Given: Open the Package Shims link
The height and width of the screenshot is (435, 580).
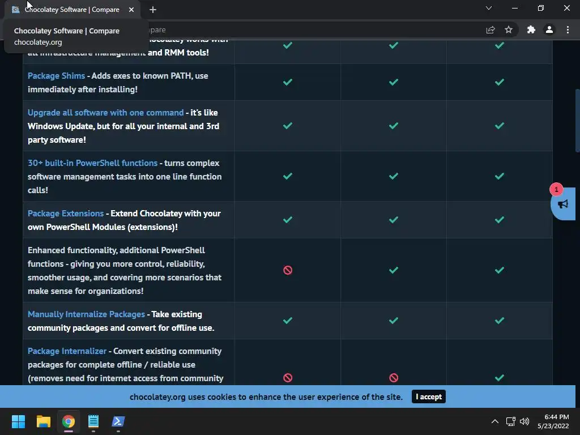Looking at the screenshot, I should 56,76.
